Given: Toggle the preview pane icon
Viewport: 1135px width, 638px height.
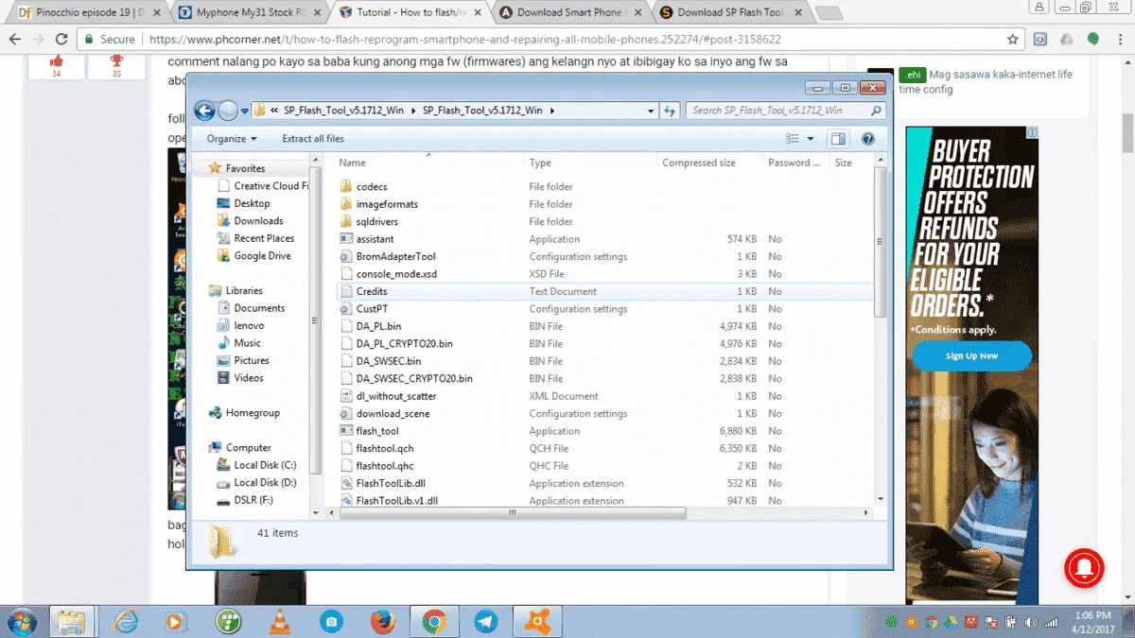Looking at the screenshot, I should pos(838,139).
